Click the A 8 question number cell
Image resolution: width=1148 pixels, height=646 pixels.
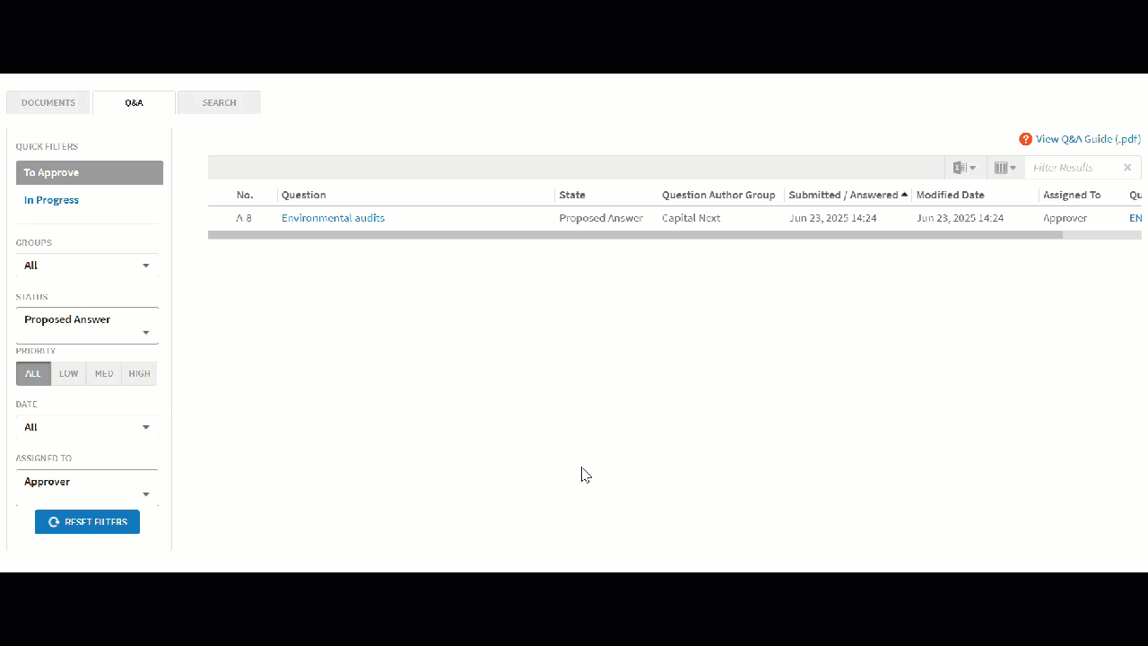point(244,218)
